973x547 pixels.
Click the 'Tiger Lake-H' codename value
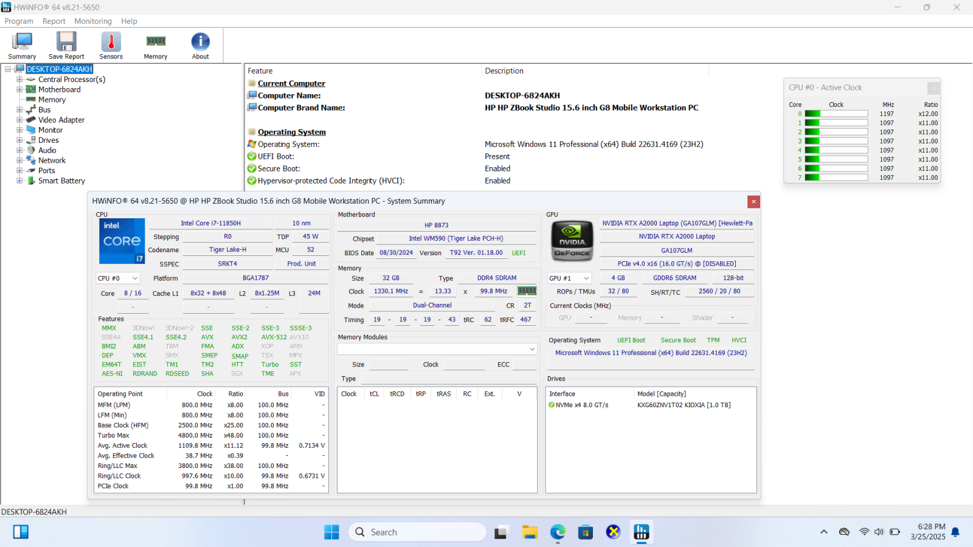point(227,250)
